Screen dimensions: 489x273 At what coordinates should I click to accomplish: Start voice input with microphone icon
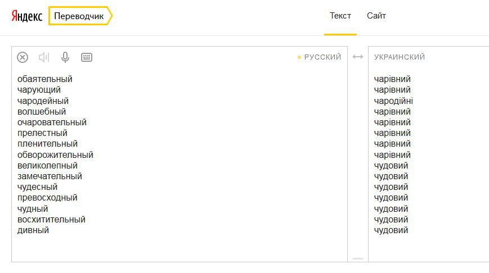pyautogui.click(x=65, y=57)
